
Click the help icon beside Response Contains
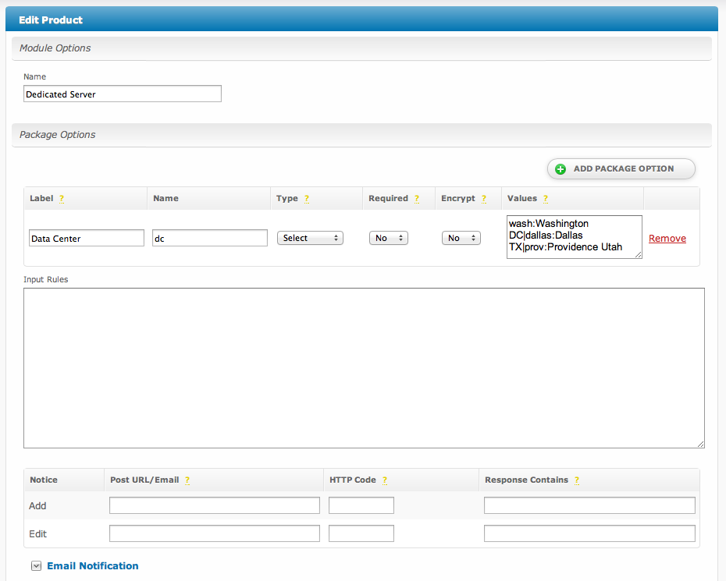tap(577, 480)
